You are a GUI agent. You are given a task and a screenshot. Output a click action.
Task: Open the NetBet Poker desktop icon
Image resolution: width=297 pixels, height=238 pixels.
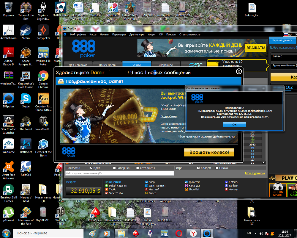[61, 10]
